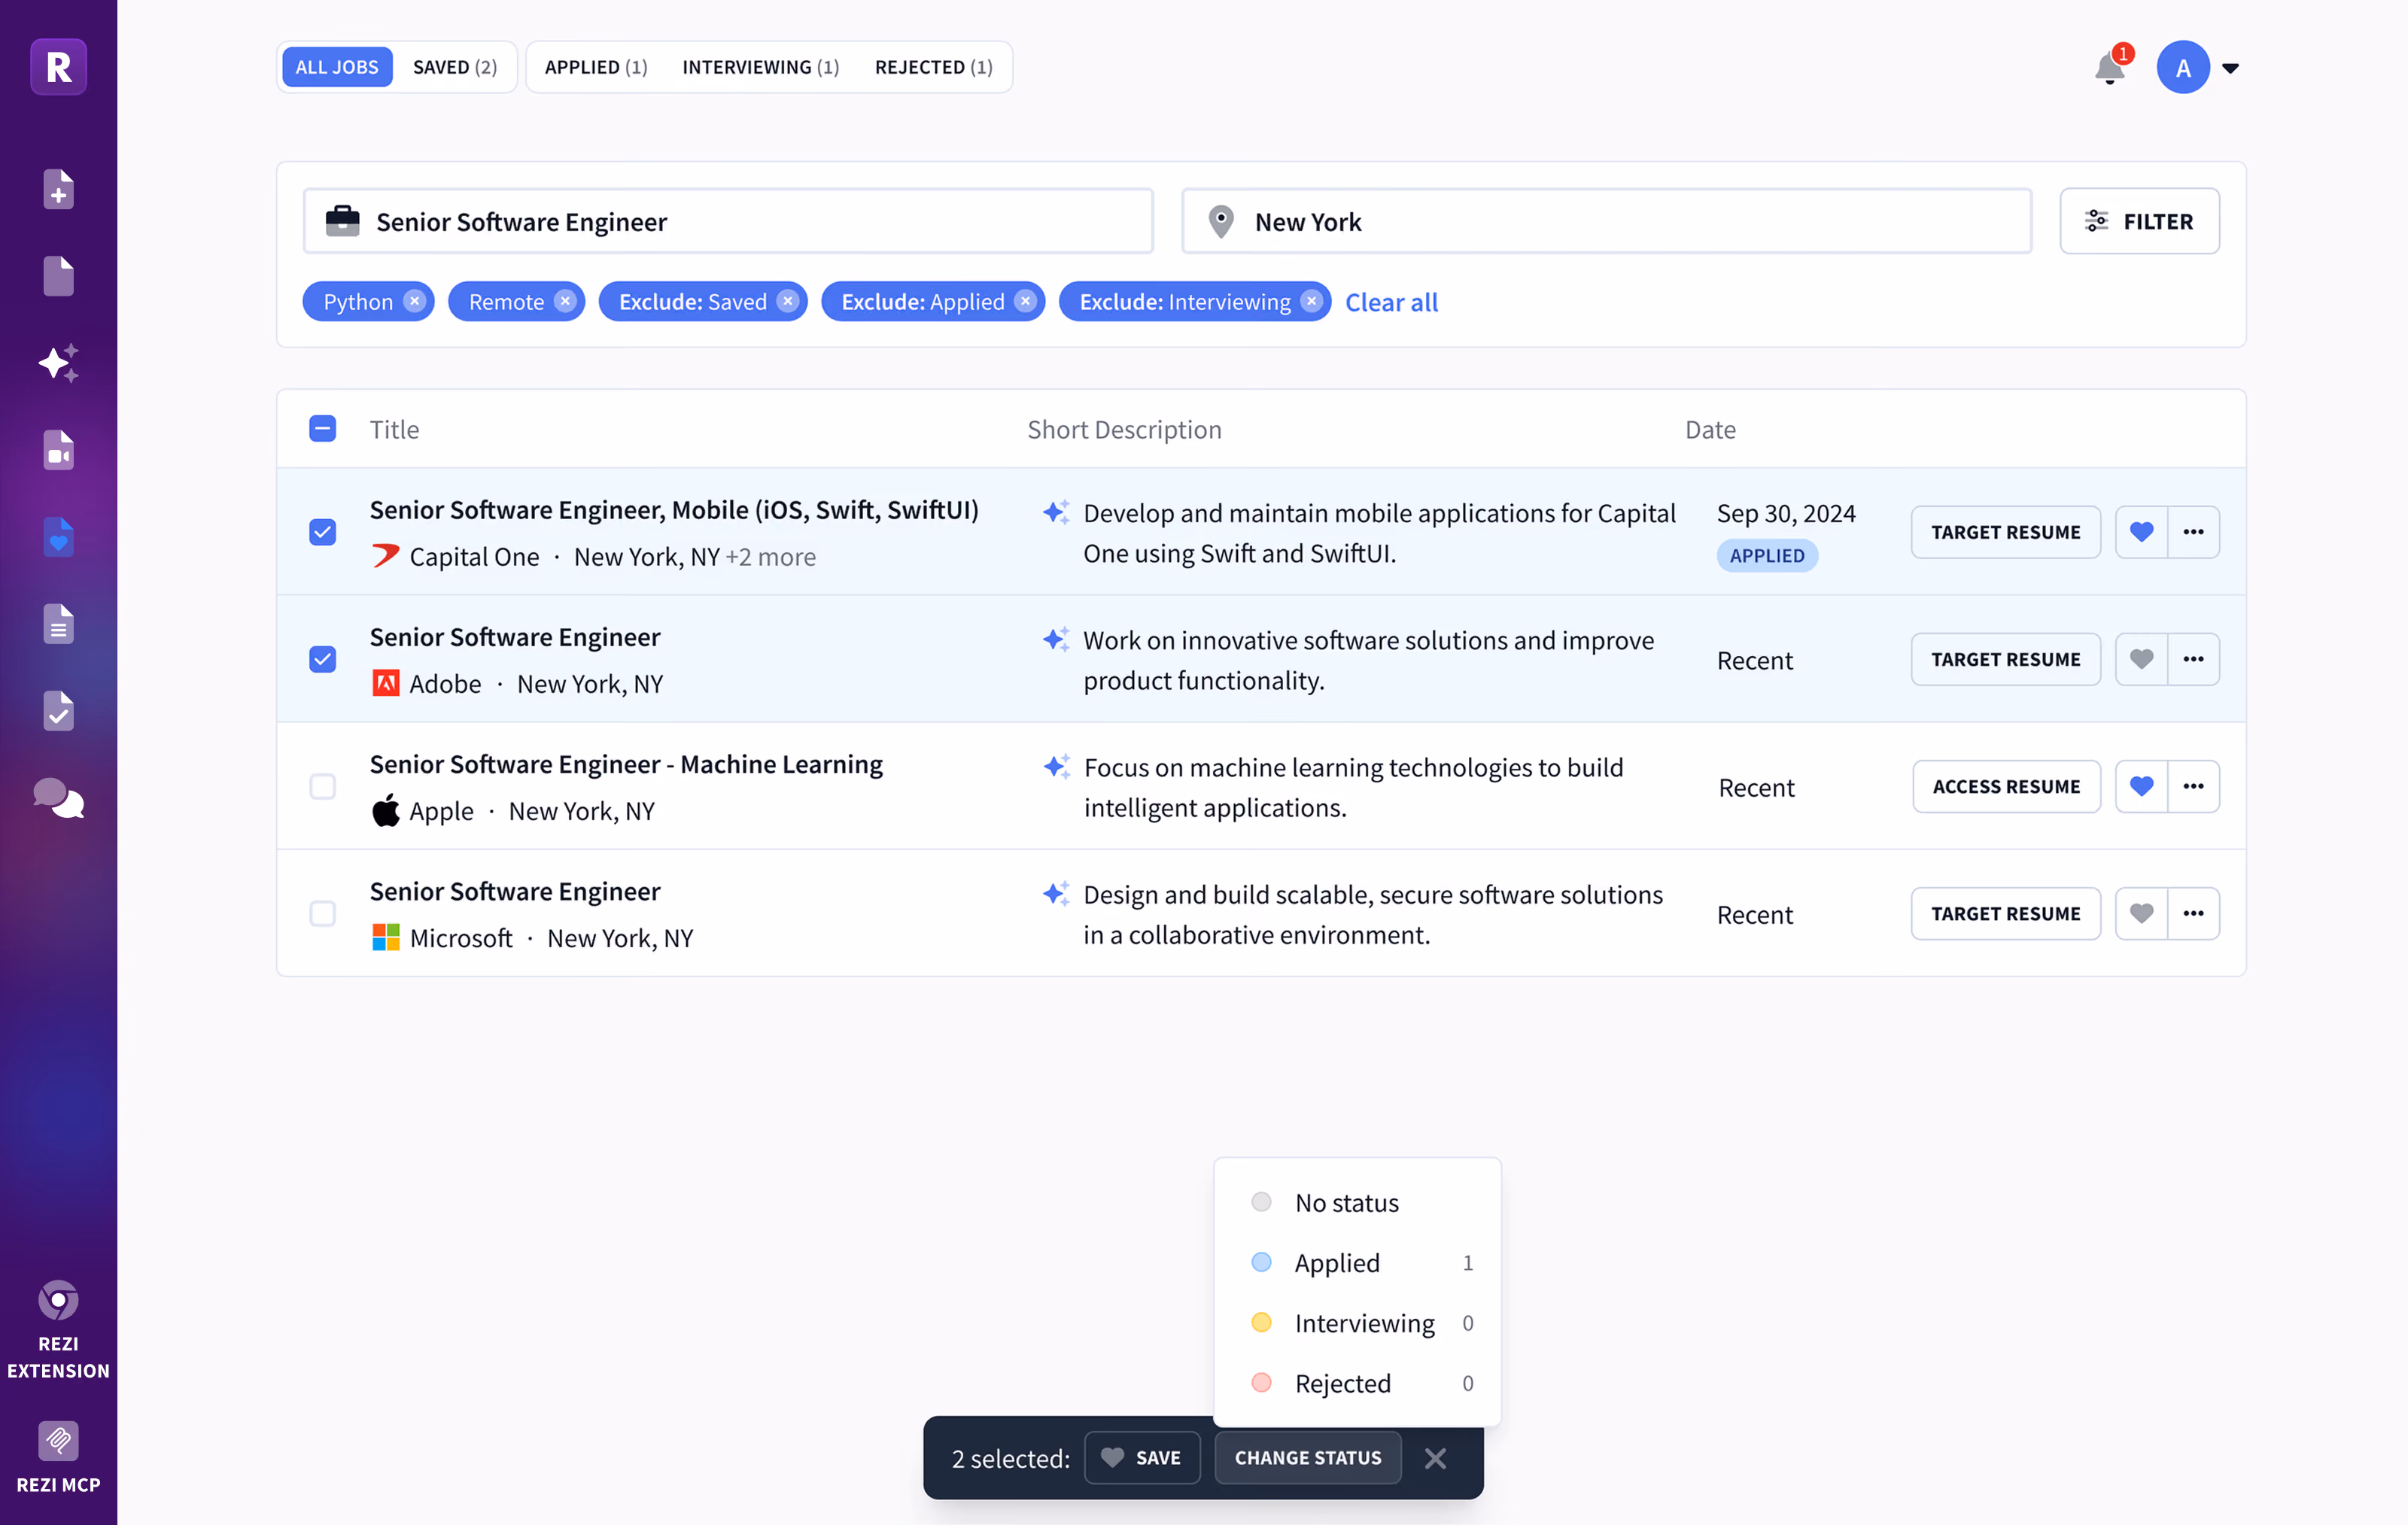
Task: Remove the Exclude: Saved chip
Action: (788, 301)
